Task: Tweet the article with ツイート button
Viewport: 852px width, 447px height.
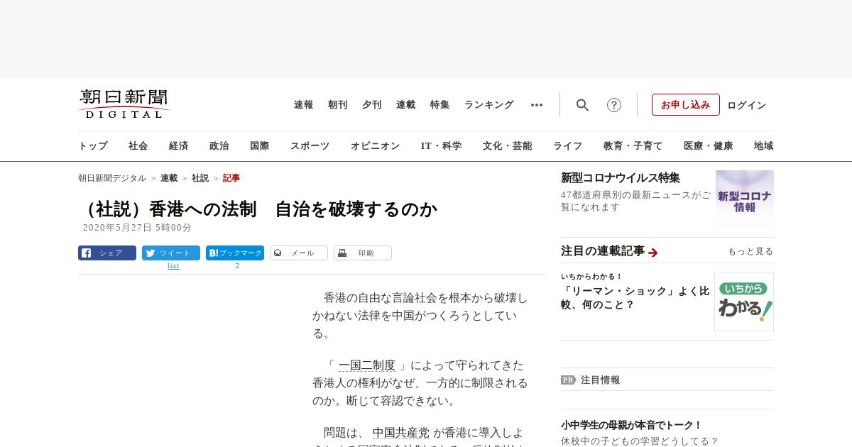Action: click(171, 253)
